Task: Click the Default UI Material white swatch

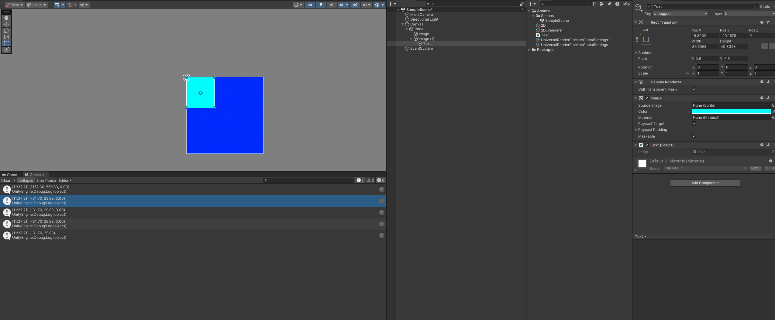Action: pos(642,164)
